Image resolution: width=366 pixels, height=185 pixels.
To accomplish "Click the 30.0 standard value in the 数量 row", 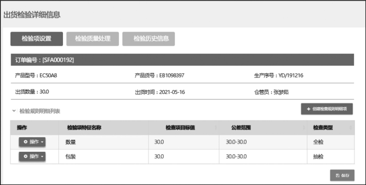I will [159, 142].
